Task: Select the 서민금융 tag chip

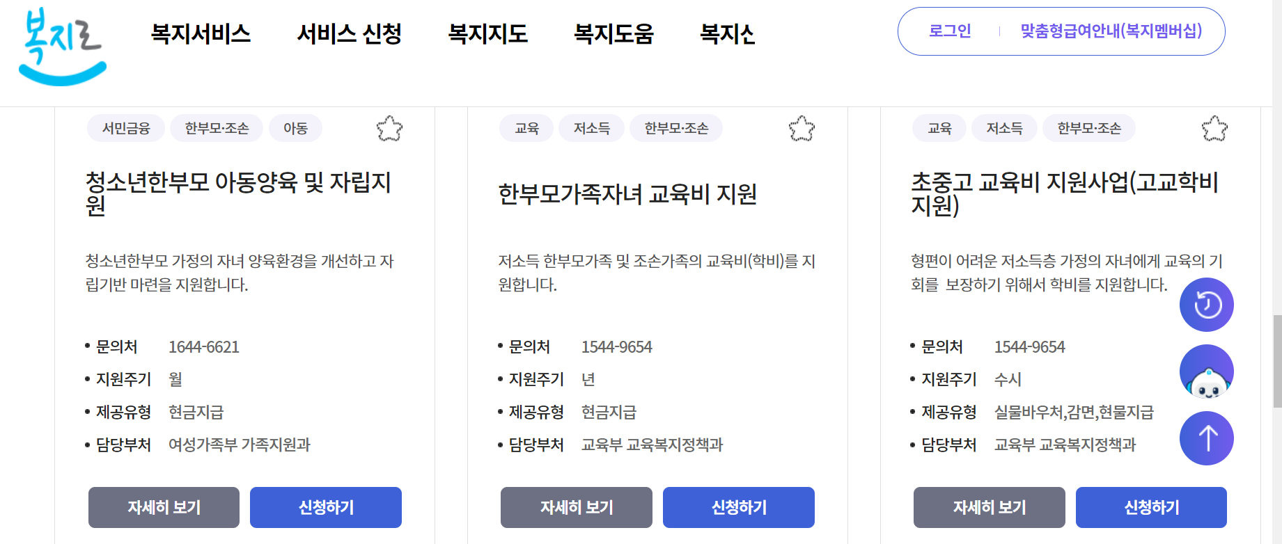Action: point(125,128)
